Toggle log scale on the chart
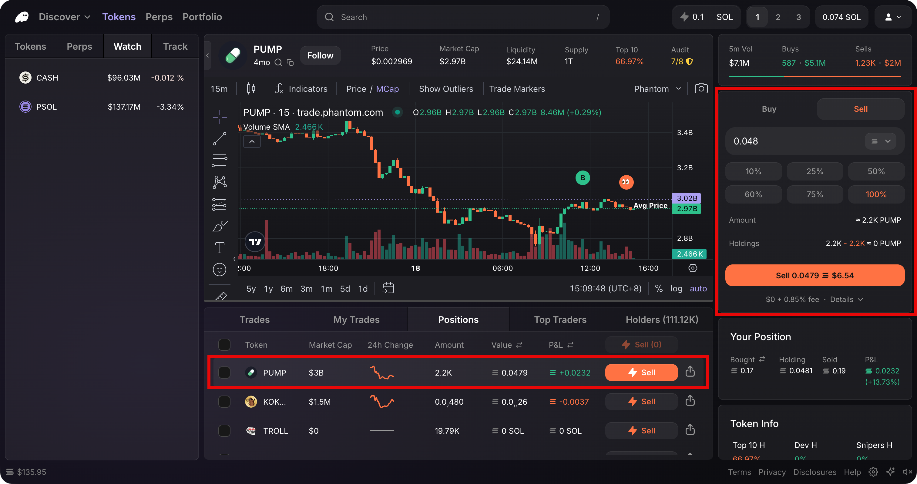917x484 pixels. coord(676,288)
